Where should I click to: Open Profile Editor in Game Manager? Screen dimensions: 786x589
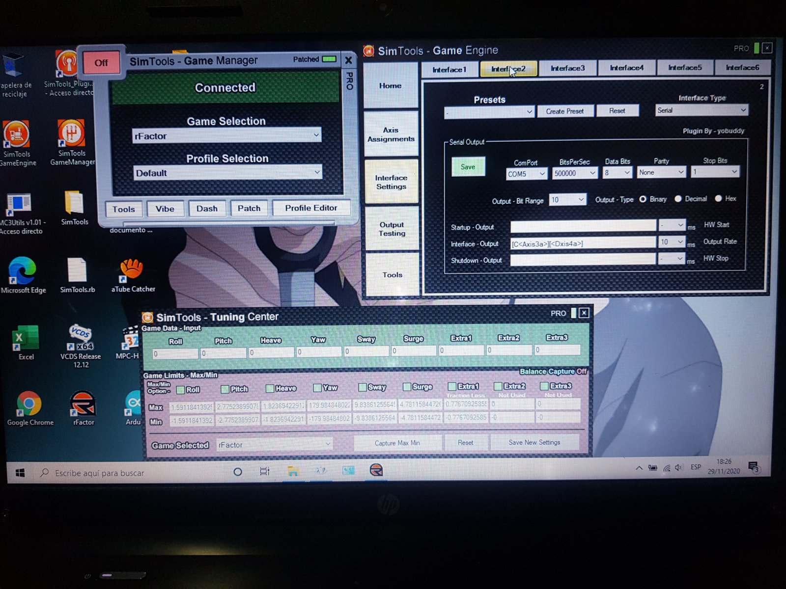311,208
